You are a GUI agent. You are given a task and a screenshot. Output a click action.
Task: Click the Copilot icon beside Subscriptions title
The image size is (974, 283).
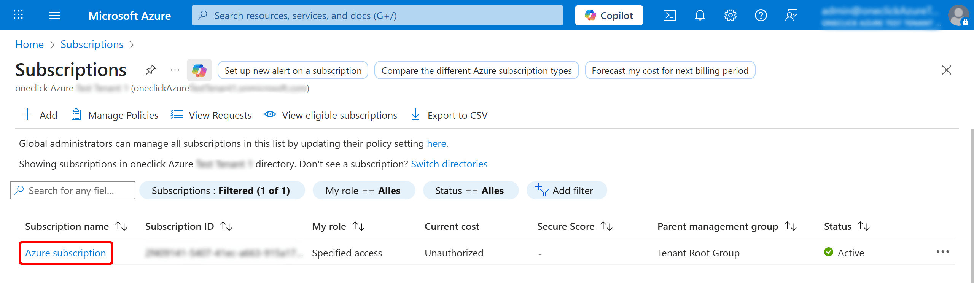199,70
